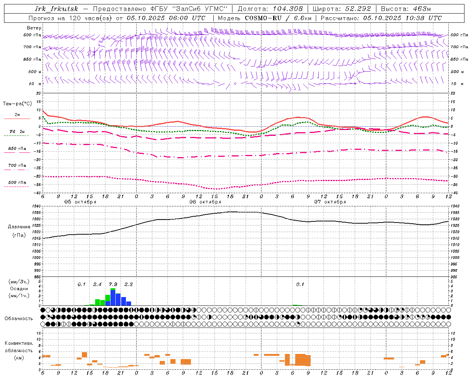This screenshot has width=470, height=376.
Task: Select the latitude value Широта: 52.292
Action: [x=342, y=9]
